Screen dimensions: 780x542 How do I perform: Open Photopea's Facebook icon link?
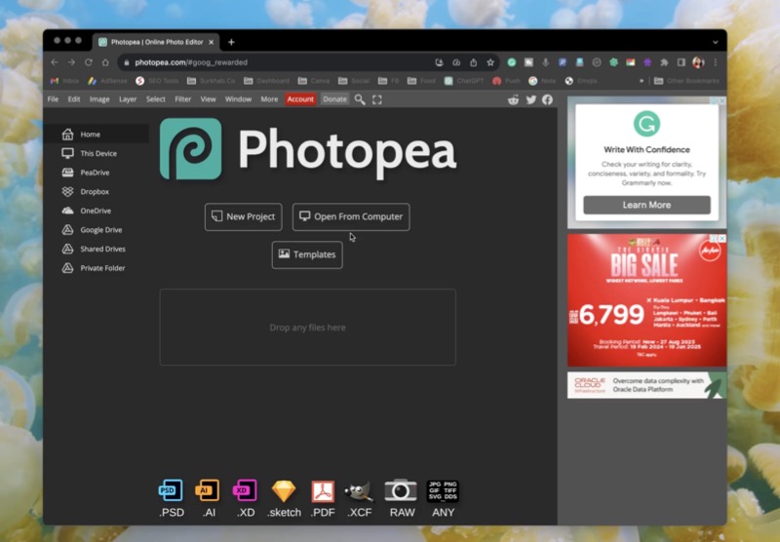pos(547,99)
